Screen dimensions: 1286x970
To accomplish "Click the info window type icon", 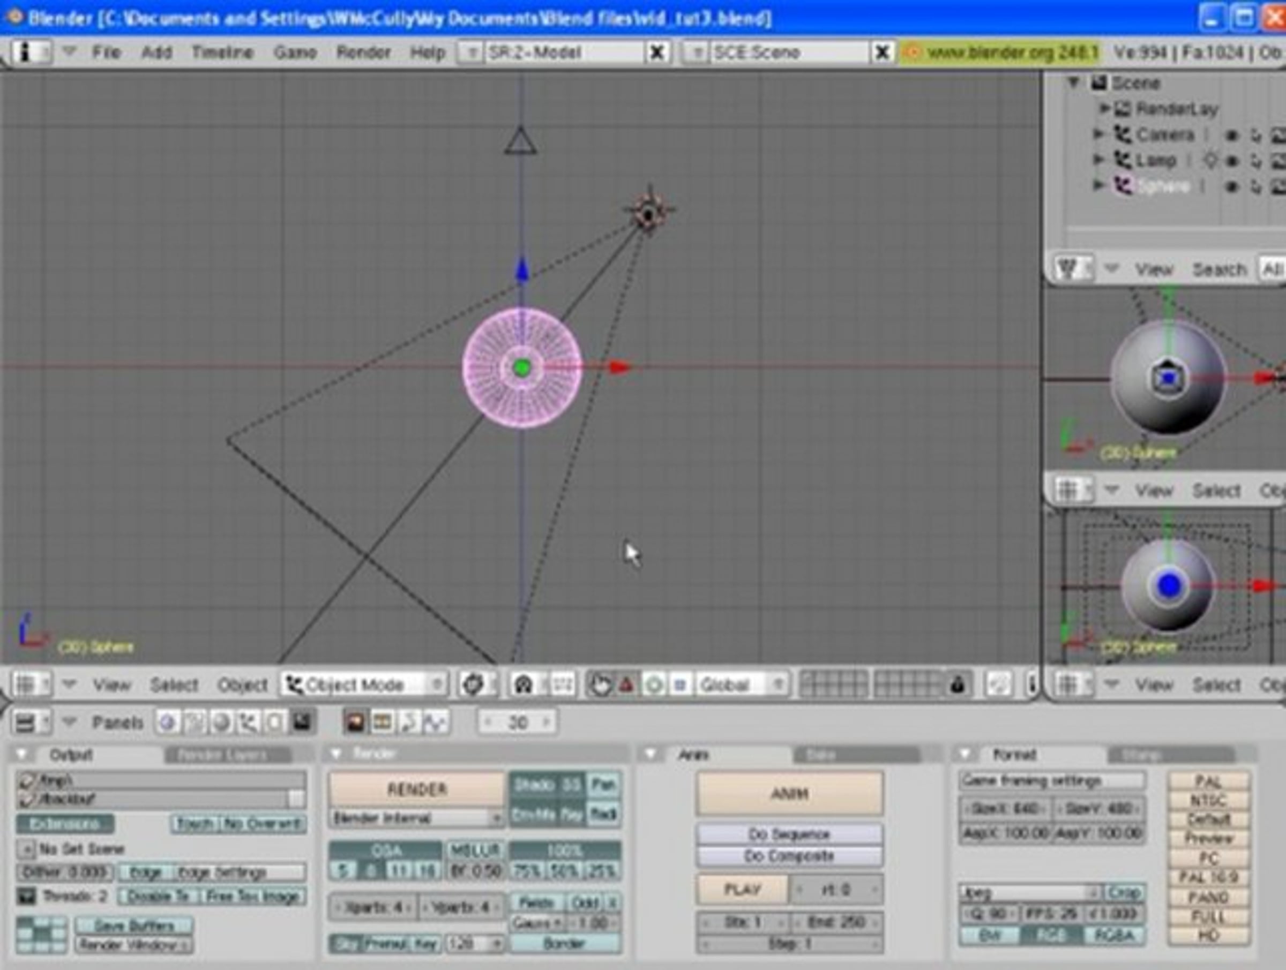I will point(31,52).
